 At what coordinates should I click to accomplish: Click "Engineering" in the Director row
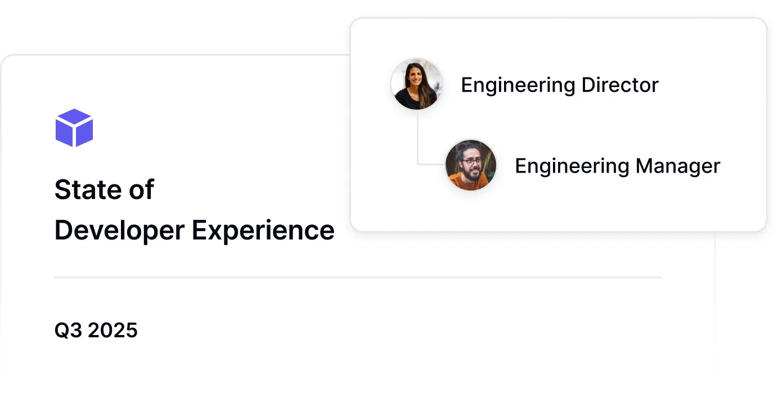(518, 85)
